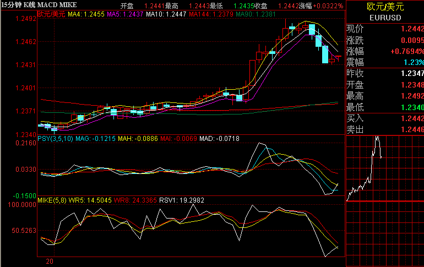This screenshot has height=267, width=424.
Task: Select the MAH: -0.0886 indicator value
Action: (x=138, y=139)
